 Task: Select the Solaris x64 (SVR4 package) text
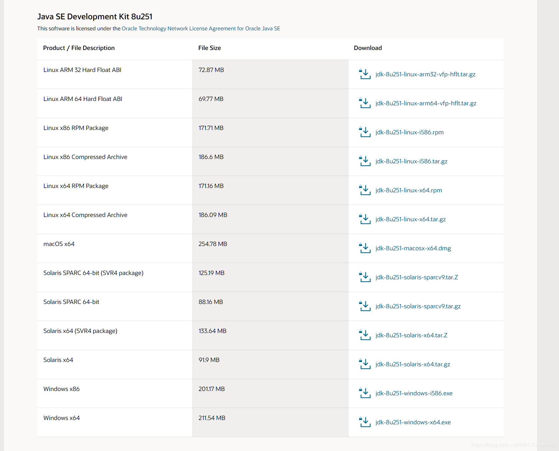(80, 331)
